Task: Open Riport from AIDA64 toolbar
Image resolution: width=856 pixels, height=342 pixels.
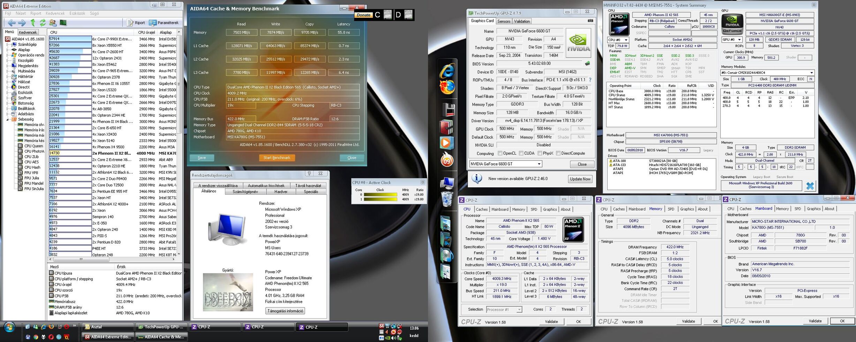Action: [x=136, y=23]
